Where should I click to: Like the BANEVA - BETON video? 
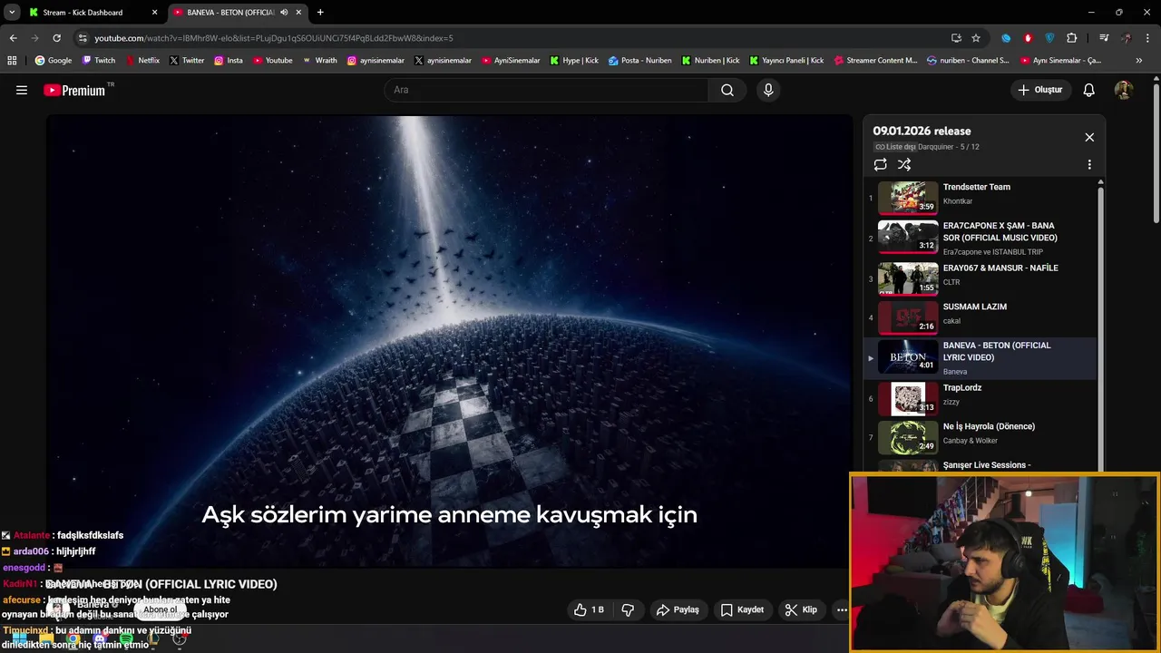point(589,609)
